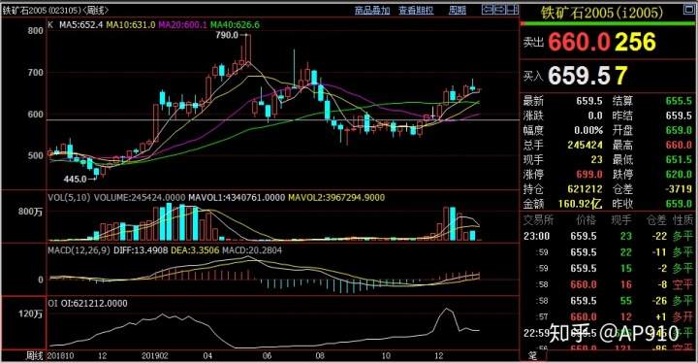698x363 pixels.
Task: Click the window icon beside 铁矿石2005(i2005)
Action: [x=688, y=11]
